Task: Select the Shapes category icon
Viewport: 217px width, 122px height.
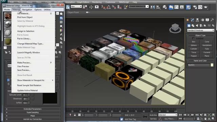Action: coord(193,25)
